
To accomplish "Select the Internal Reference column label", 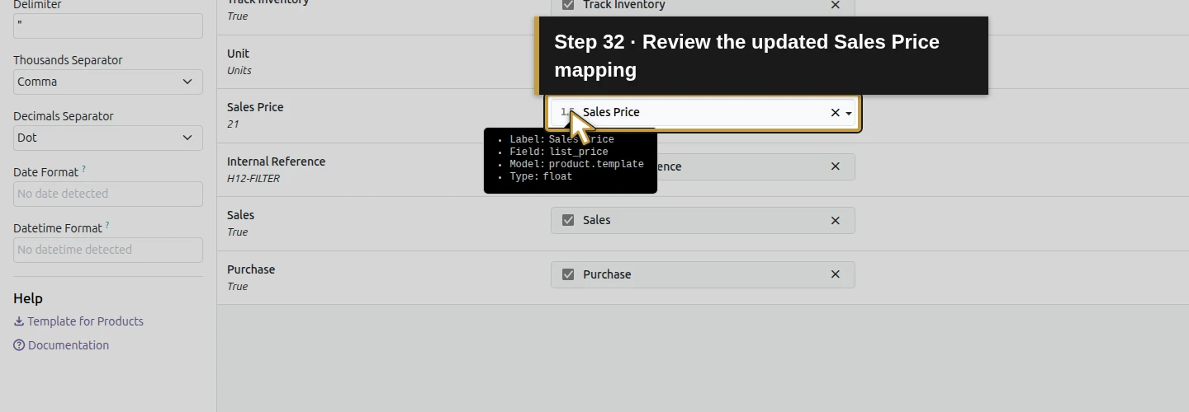I will coord(276,162).
